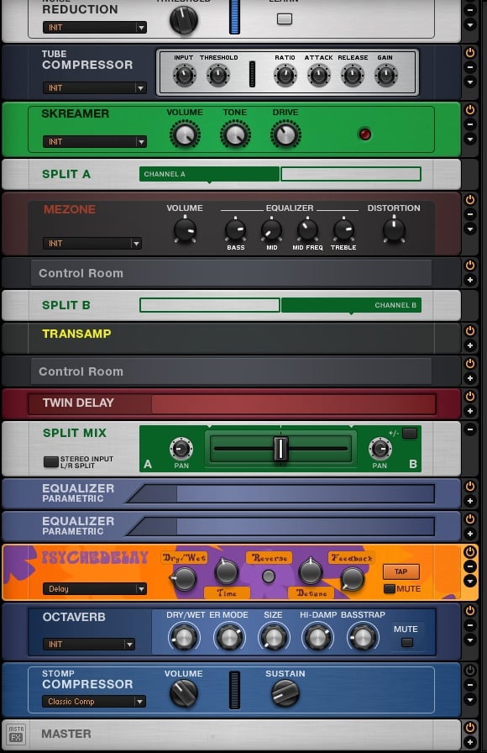Image resolution: width=487 pixels, height=753 pixels.
Task: Toggle power of the Tube Compressor module
Action: point(470,53)
